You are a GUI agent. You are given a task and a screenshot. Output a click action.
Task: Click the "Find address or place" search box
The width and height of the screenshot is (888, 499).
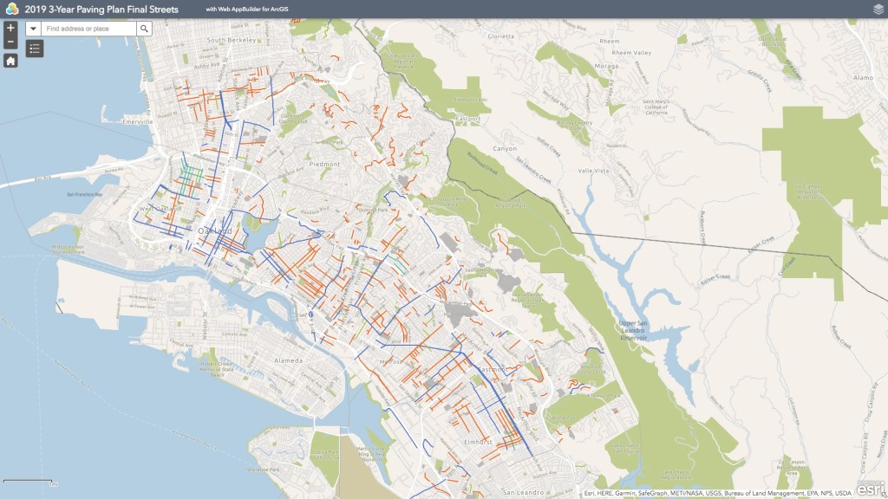(x=82, y=29)
